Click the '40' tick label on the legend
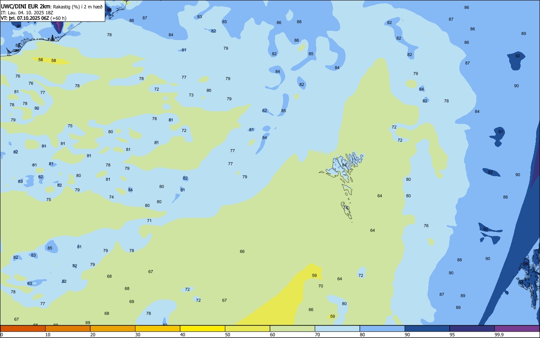Screen dimensions: 540x338 (x=183, y=335)
